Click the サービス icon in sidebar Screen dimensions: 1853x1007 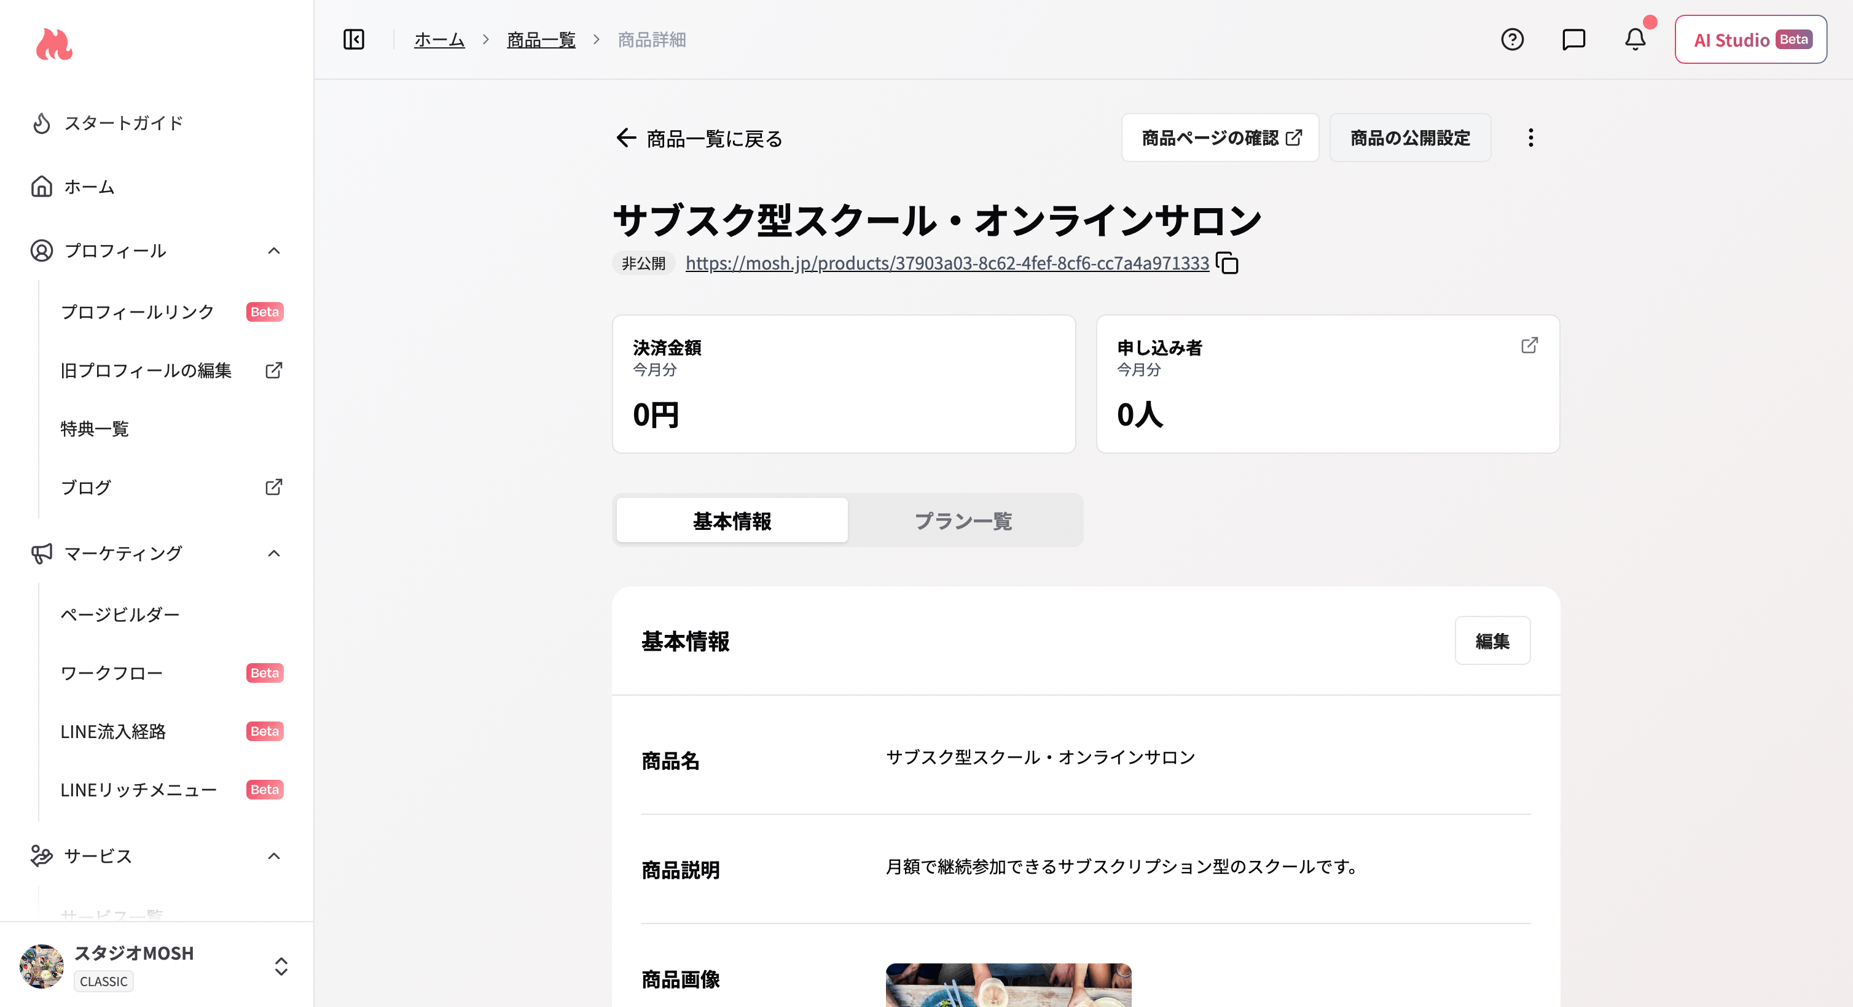42,856
